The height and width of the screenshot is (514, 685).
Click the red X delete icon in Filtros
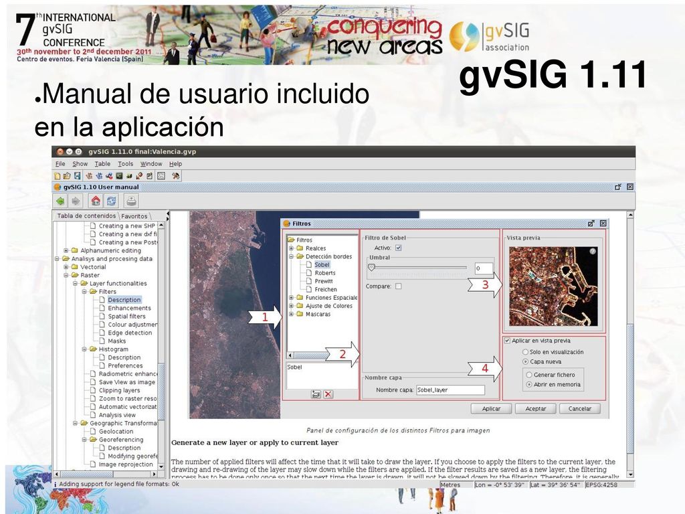328,394
